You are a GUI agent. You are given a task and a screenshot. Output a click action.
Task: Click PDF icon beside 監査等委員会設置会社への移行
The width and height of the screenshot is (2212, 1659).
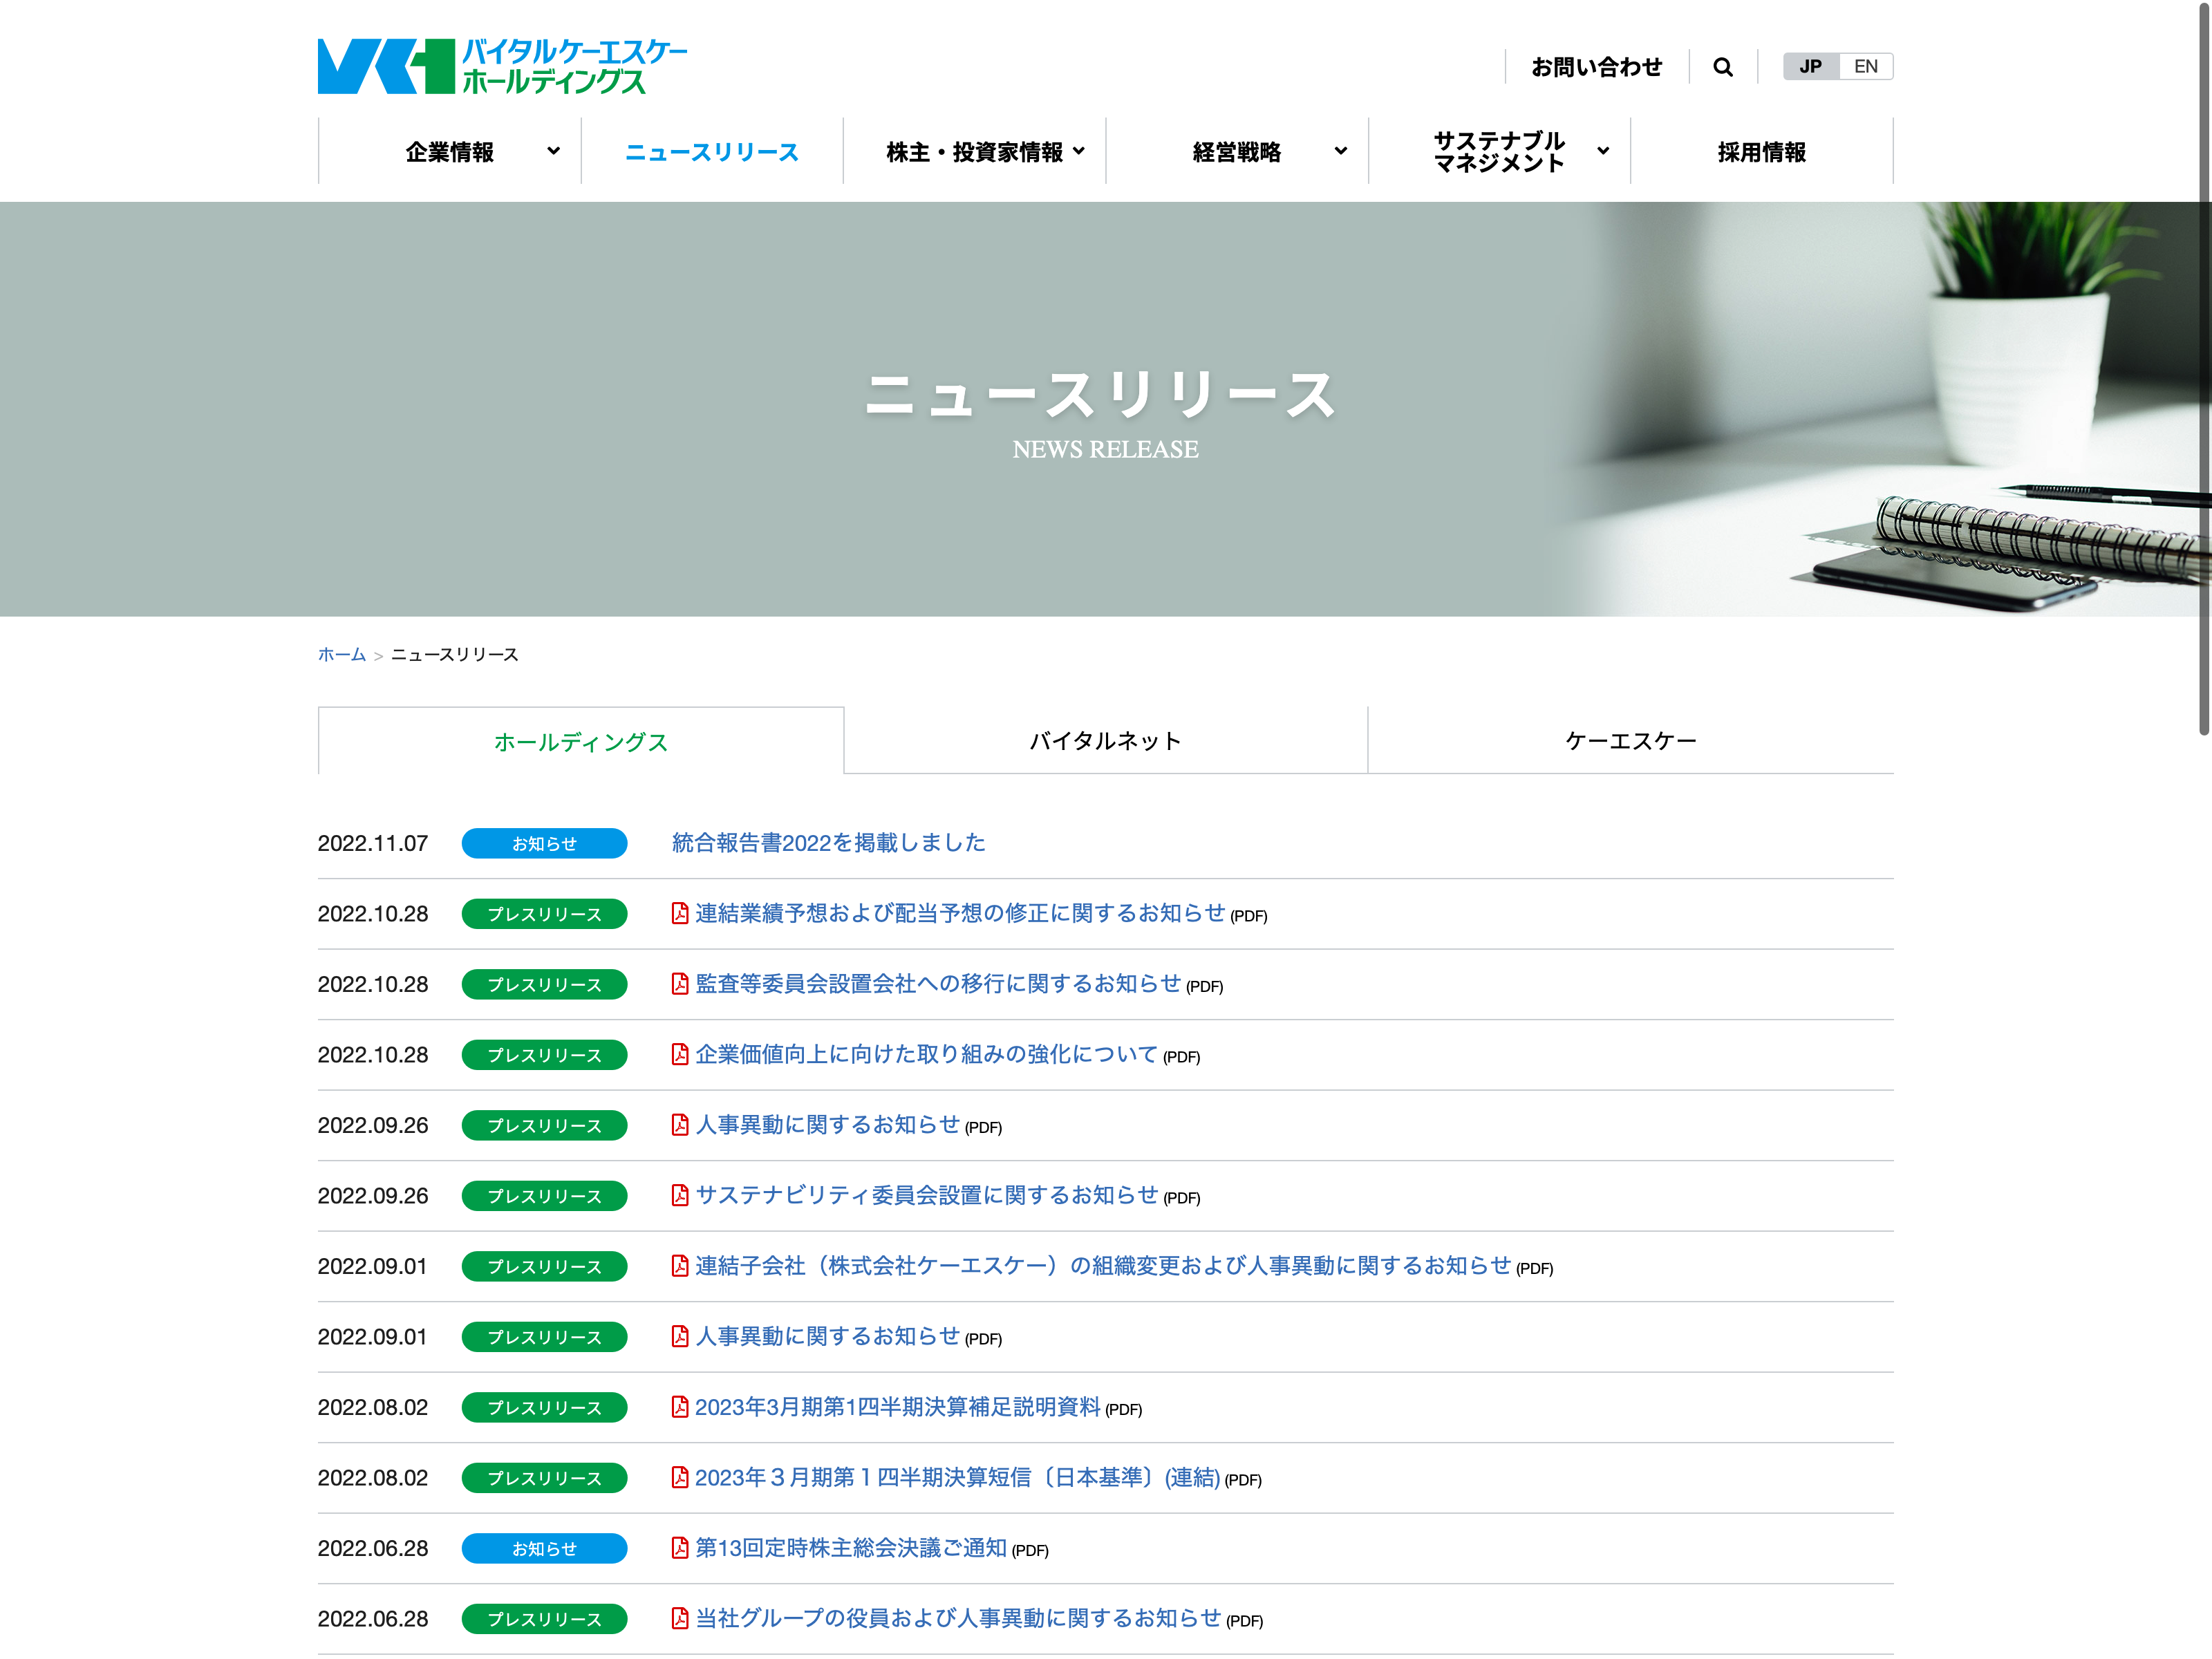680,984
